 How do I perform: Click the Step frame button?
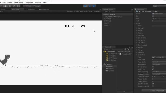tap(94, 6)
